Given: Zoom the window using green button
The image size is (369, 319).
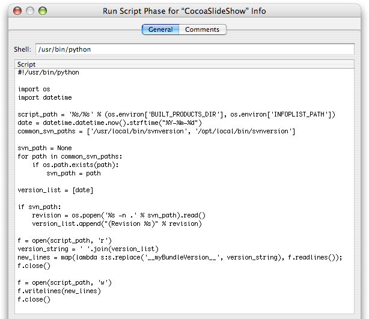Looking at the screenshot, I should [x=43, y=11].
